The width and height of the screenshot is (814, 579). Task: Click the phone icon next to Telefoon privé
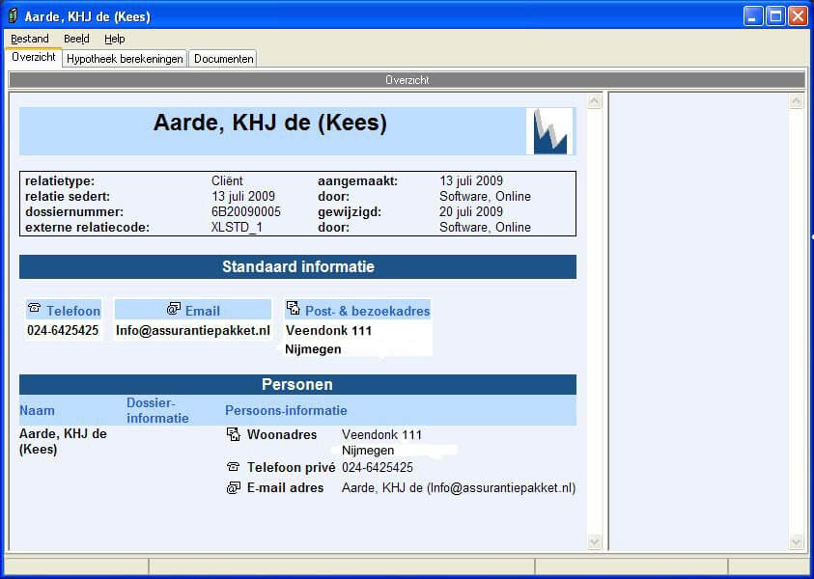coord(233,467)
